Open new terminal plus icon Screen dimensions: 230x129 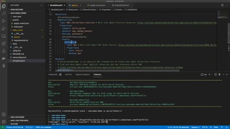coord(209,75)
